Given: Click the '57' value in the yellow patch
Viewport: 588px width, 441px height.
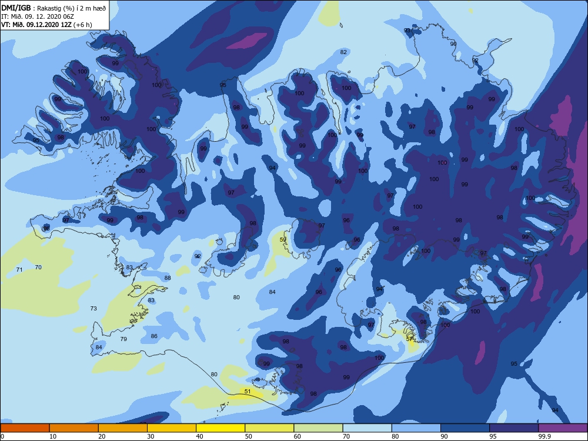Looking at the screenshot, I should pyautogui.click(x=409, y=339).
